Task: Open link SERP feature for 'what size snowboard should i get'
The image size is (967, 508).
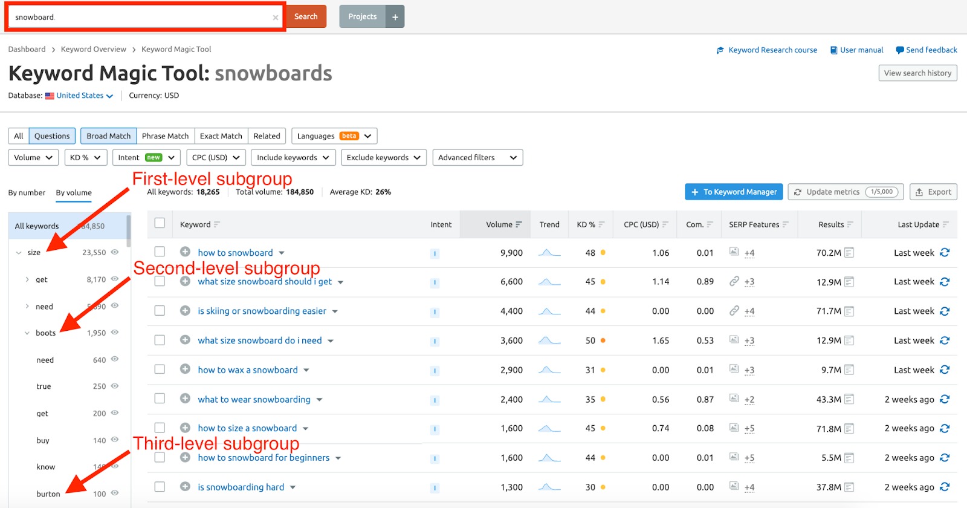Action: point(734,281)
